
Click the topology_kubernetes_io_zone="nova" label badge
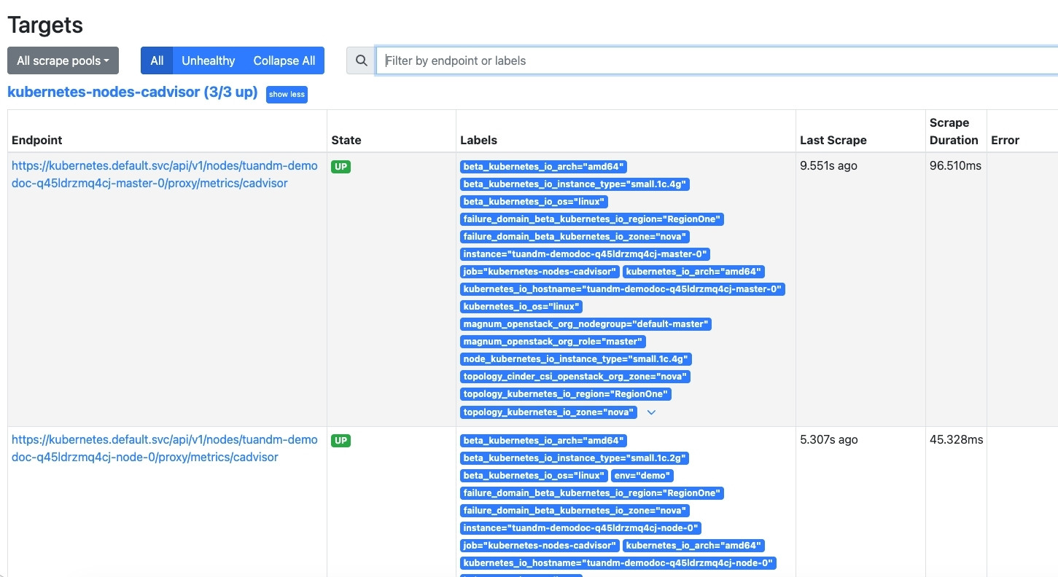click(549, 412)
